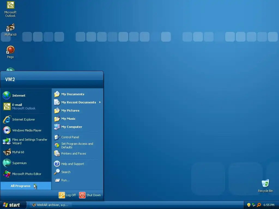The width and height of the screenshot is (279, 209).
Task: Start Windows Media Player from Start menu
Action: [26, 130]
